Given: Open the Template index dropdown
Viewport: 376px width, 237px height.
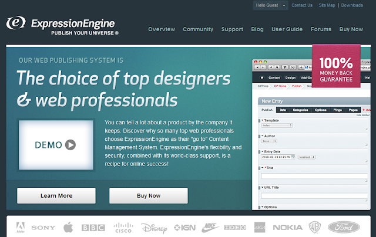Looking at the screenshot, I should coord(277,126).
